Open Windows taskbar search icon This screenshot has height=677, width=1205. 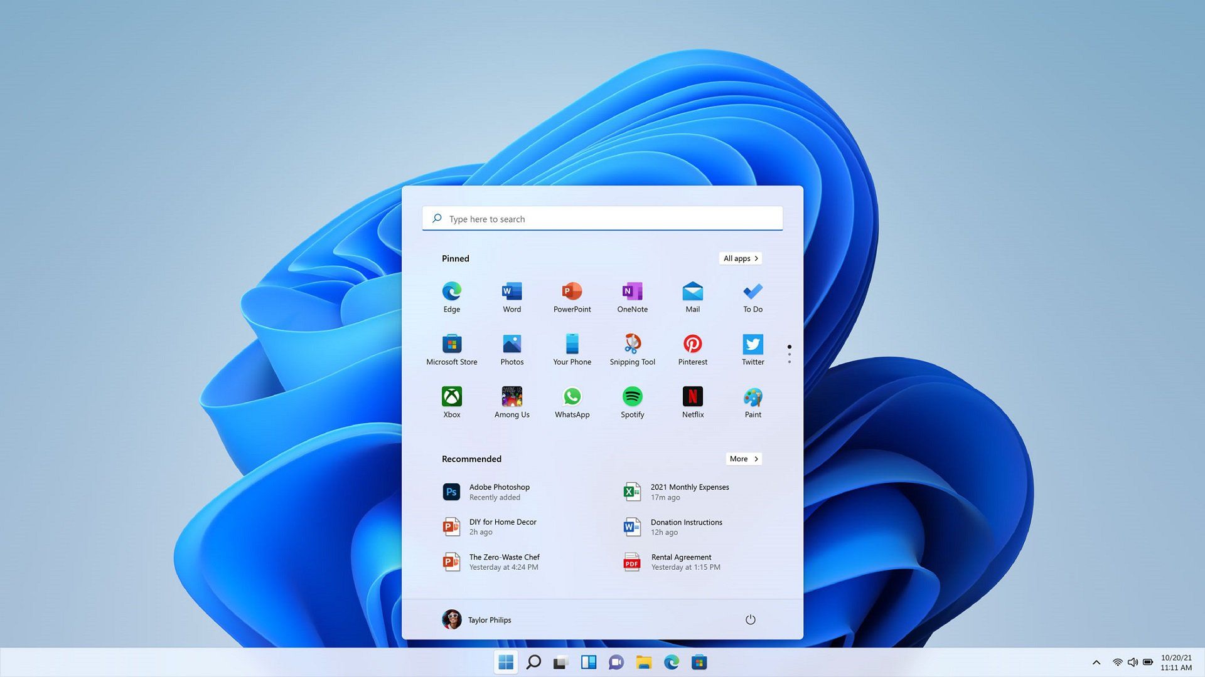533,662
